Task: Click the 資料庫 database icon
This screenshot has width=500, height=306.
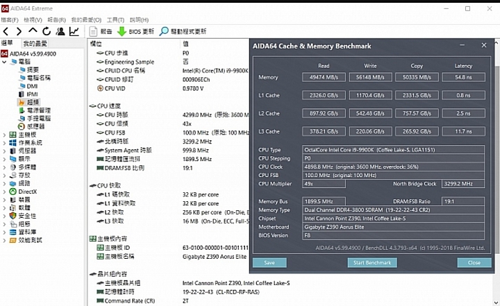Action: click(12, 232)
